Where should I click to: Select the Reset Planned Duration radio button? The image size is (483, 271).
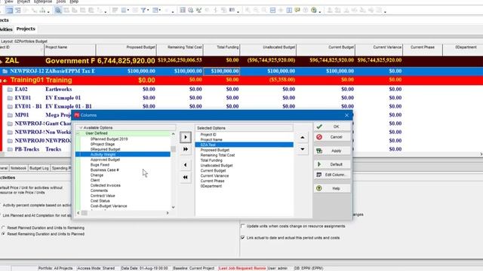tap(3, 227)
